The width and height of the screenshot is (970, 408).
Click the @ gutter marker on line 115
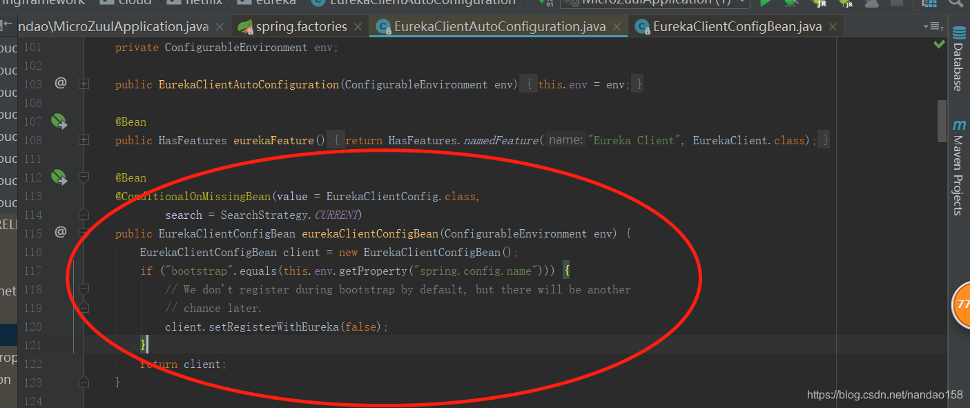[x=61, y=233]
